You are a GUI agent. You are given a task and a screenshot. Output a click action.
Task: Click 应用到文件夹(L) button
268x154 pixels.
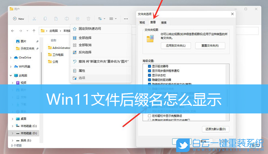(176, 46)
